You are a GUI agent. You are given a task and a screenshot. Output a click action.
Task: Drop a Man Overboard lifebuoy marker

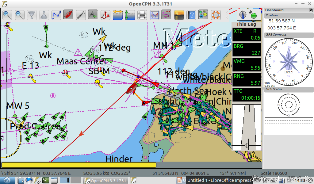216,14
